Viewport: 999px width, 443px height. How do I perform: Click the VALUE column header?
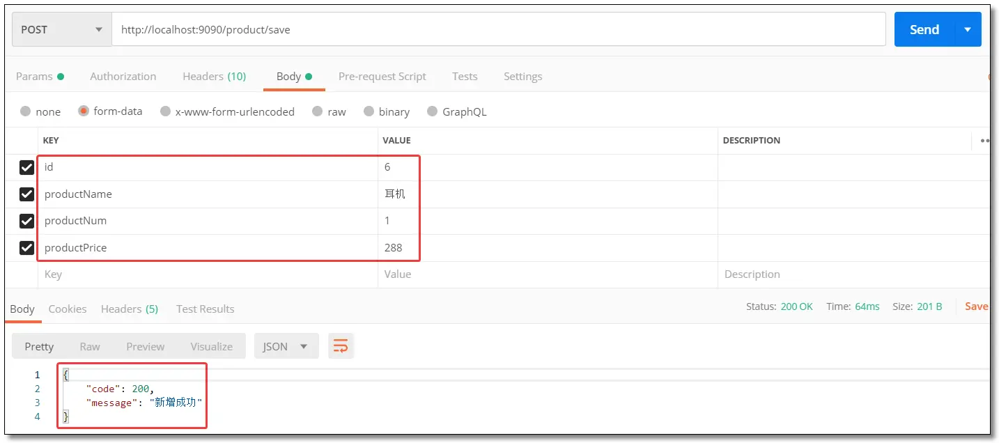(396, 141)
